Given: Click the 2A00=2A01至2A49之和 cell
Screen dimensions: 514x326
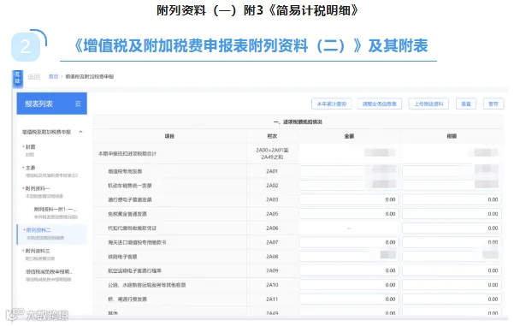Looking at the screenshot, I should point(272,153).
